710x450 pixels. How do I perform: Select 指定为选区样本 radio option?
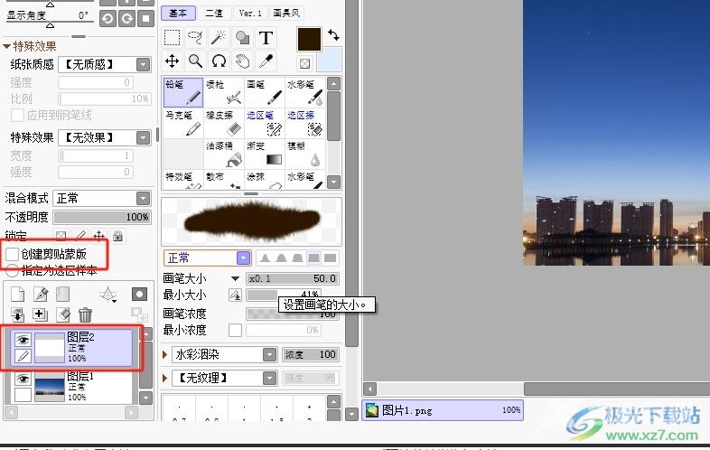point(13,270)
